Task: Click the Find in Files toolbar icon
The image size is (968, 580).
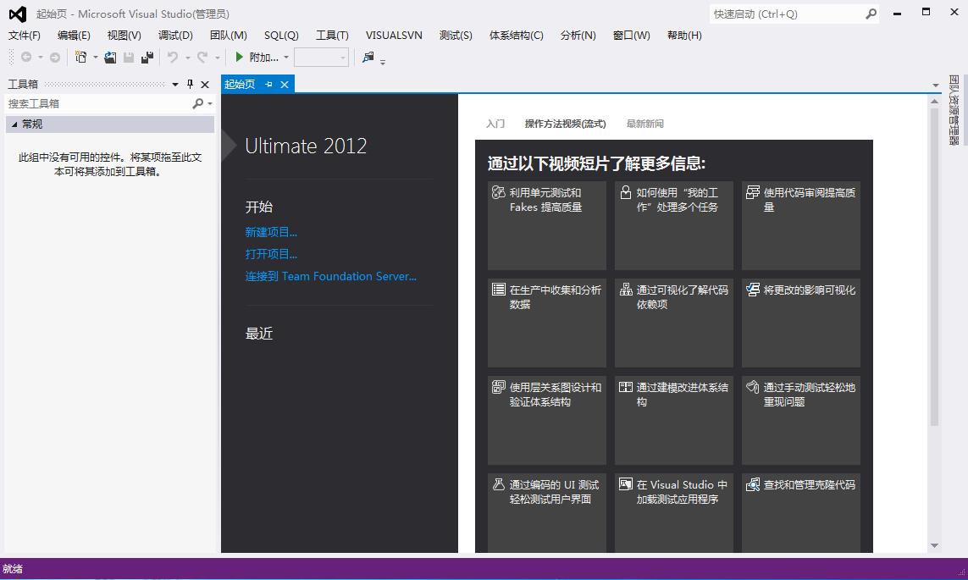Action: [368, 58]
